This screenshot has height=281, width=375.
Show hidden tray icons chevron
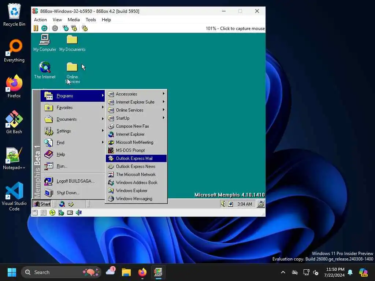pyautogui.click(x=283, y=272)
